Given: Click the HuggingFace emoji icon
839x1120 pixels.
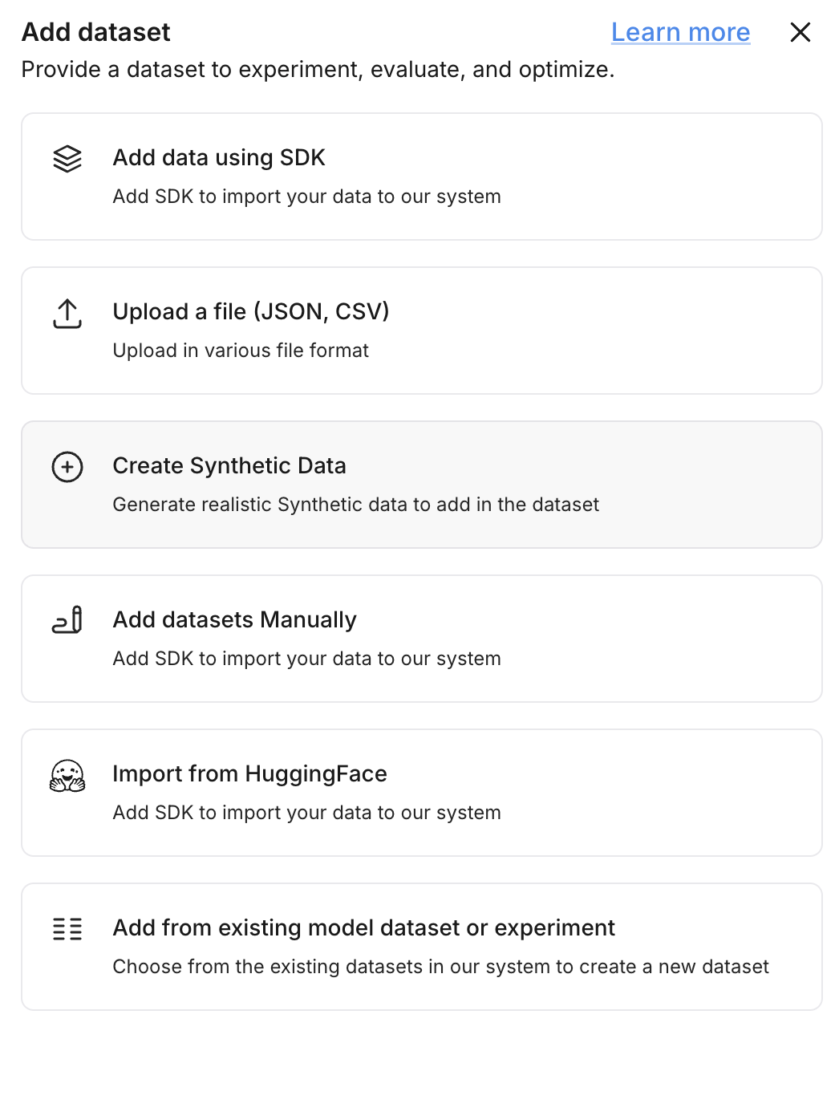Looking at the screenshot, I should pyautogui.click(x=67, y=776).
